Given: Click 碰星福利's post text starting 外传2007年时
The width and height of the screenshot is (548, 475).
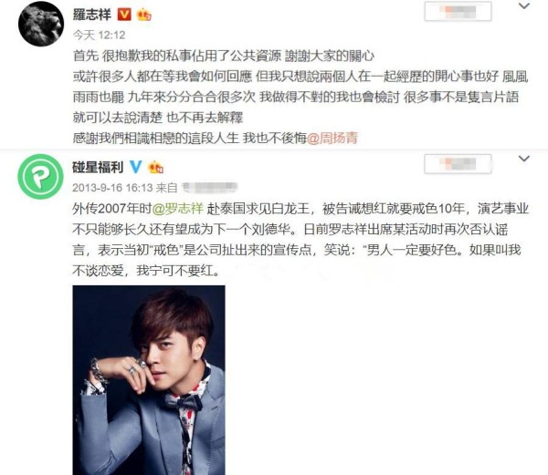Looking at the screenshot, I should [x=300, y=239].
